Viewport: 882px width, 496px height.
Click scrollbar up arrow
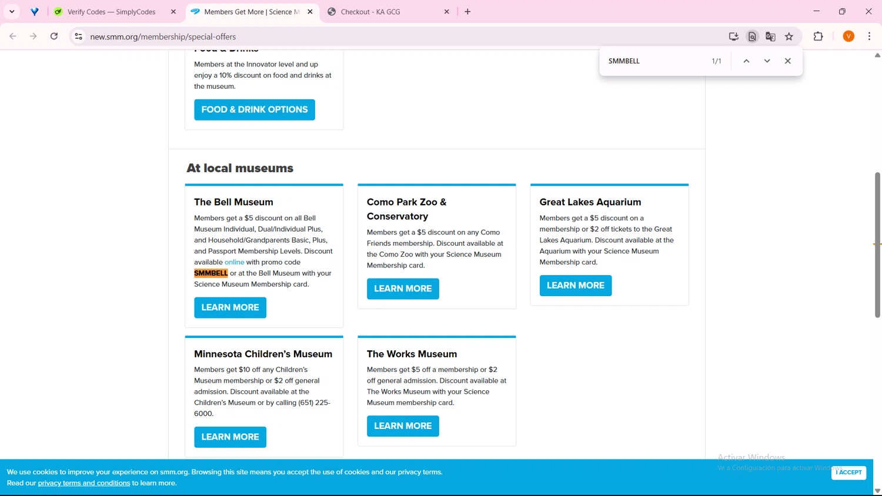click(877, 55)
